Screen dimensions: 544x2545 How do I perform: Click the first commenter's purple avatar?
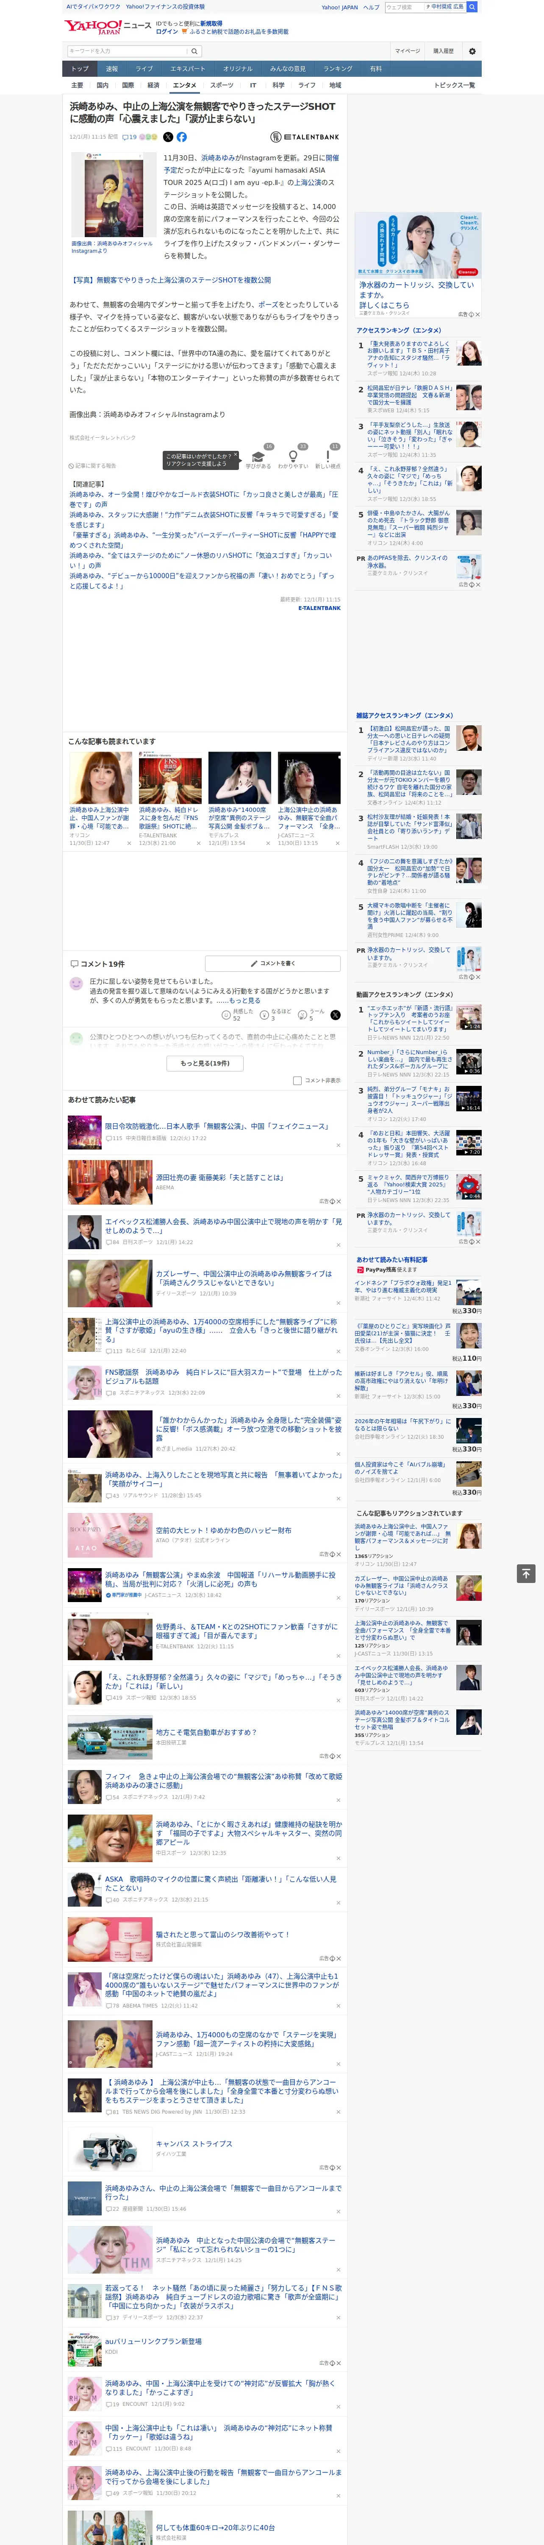pyautogui.click(x=76, y=984)
